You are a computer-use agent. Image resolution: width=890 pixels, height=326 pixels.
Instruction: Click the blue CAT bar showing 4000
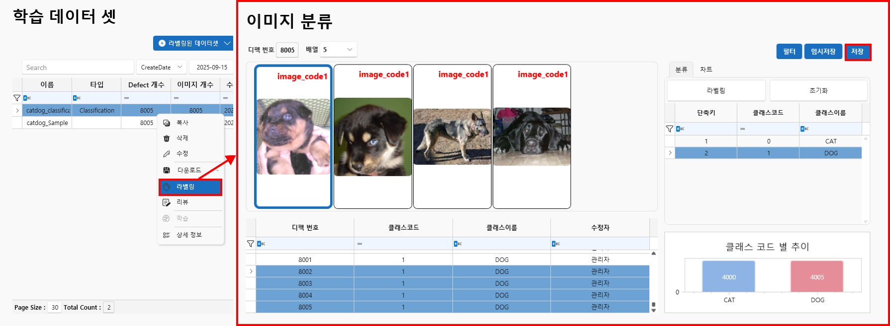coord(728,276)
